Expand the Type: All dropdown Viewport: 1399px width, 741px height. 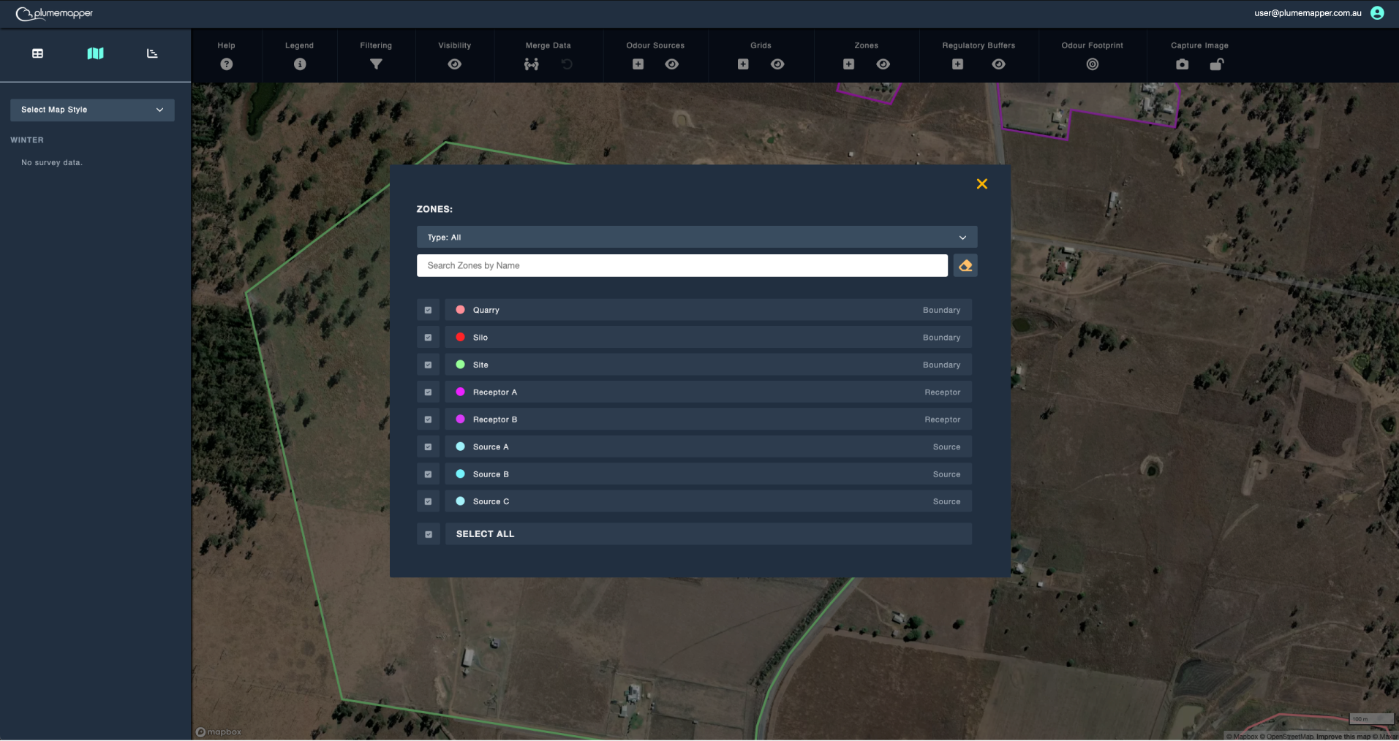pyautogui.click(x=697, y=237)
